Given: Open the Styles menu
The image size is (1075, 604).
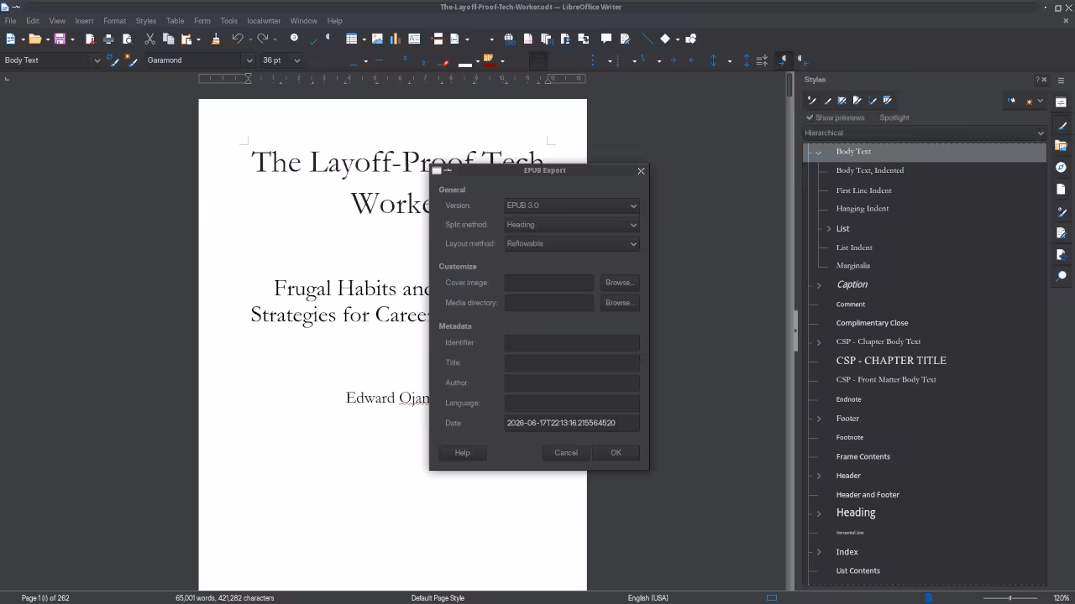Looking at the screenshot, I should click(146, 21).
